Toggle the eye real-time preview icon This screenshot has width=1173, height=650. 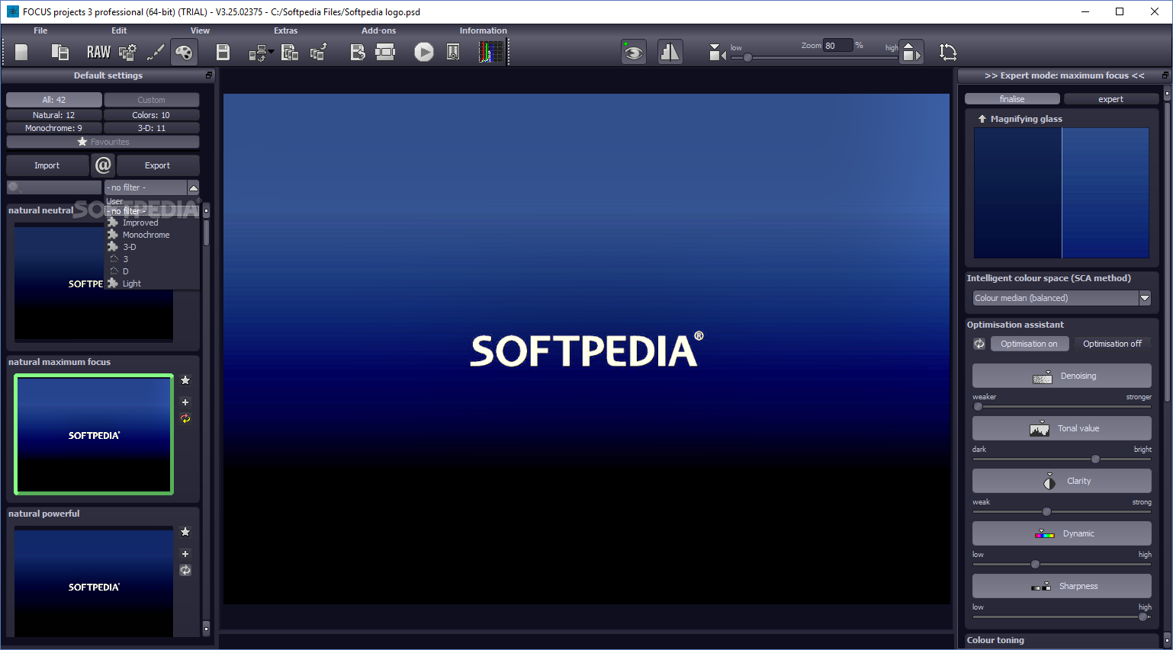pyautogui.click(x=633, y=52)
